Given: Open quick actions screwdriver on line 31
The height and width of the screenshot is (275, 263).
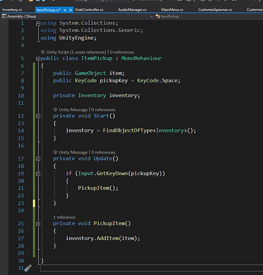Looking at the screenshot, I should coord(28,268).
